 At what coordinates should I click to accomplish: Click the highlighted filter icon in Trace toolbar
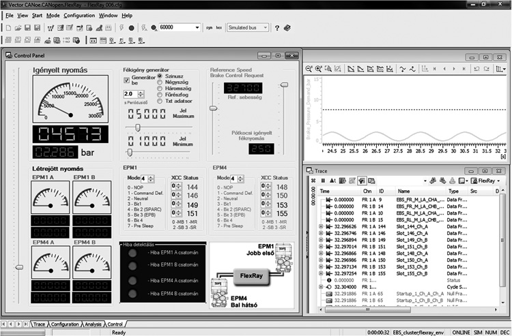pos(361,181)
